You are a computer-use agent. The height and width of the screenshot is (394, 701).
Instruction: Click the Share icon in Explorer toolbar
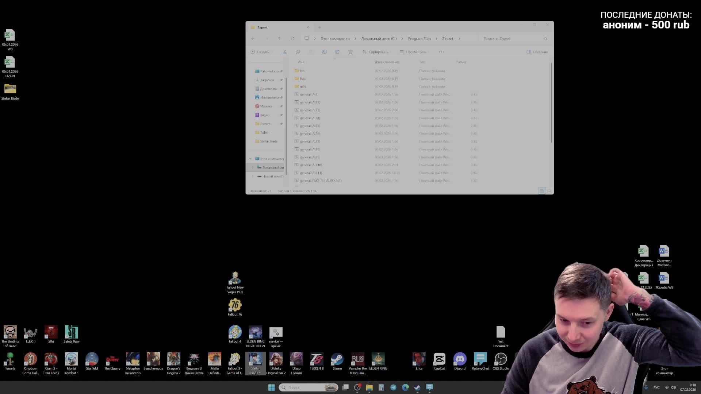pyautogui.click(x=337, y=52)
